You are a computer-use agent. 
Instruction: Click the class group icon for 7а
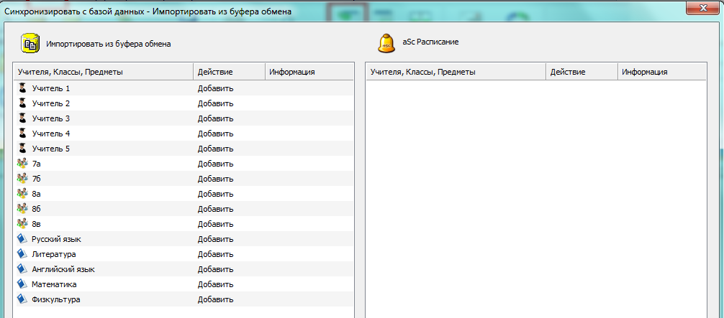[x=22, y=164]
